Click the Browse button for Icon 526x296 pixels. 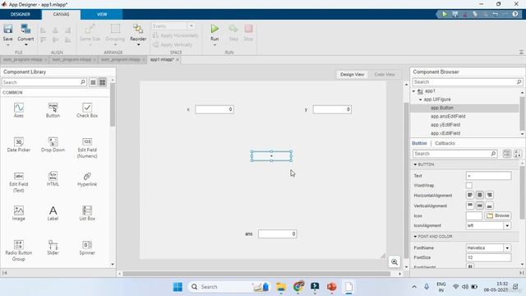tap(498, 215)
